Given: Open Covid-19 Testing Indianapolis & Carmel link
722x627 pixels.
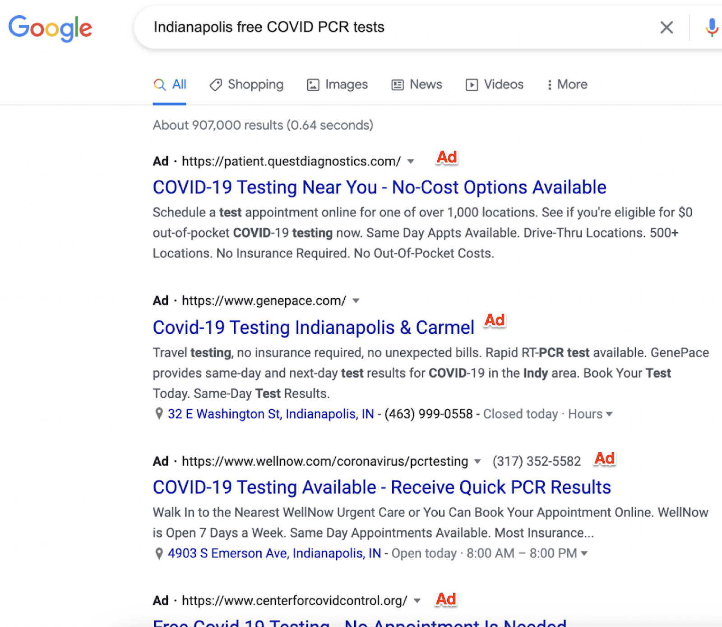Looking at the screenshot, I should click(x=314, y=328).
